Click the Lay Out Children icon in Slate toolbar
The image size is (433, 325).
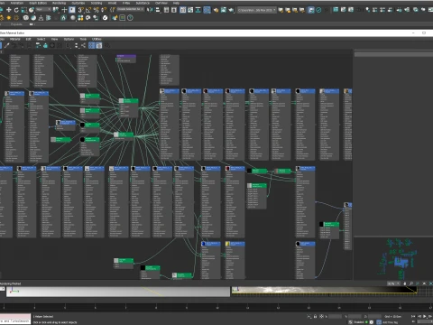click(x=83, y=45)
